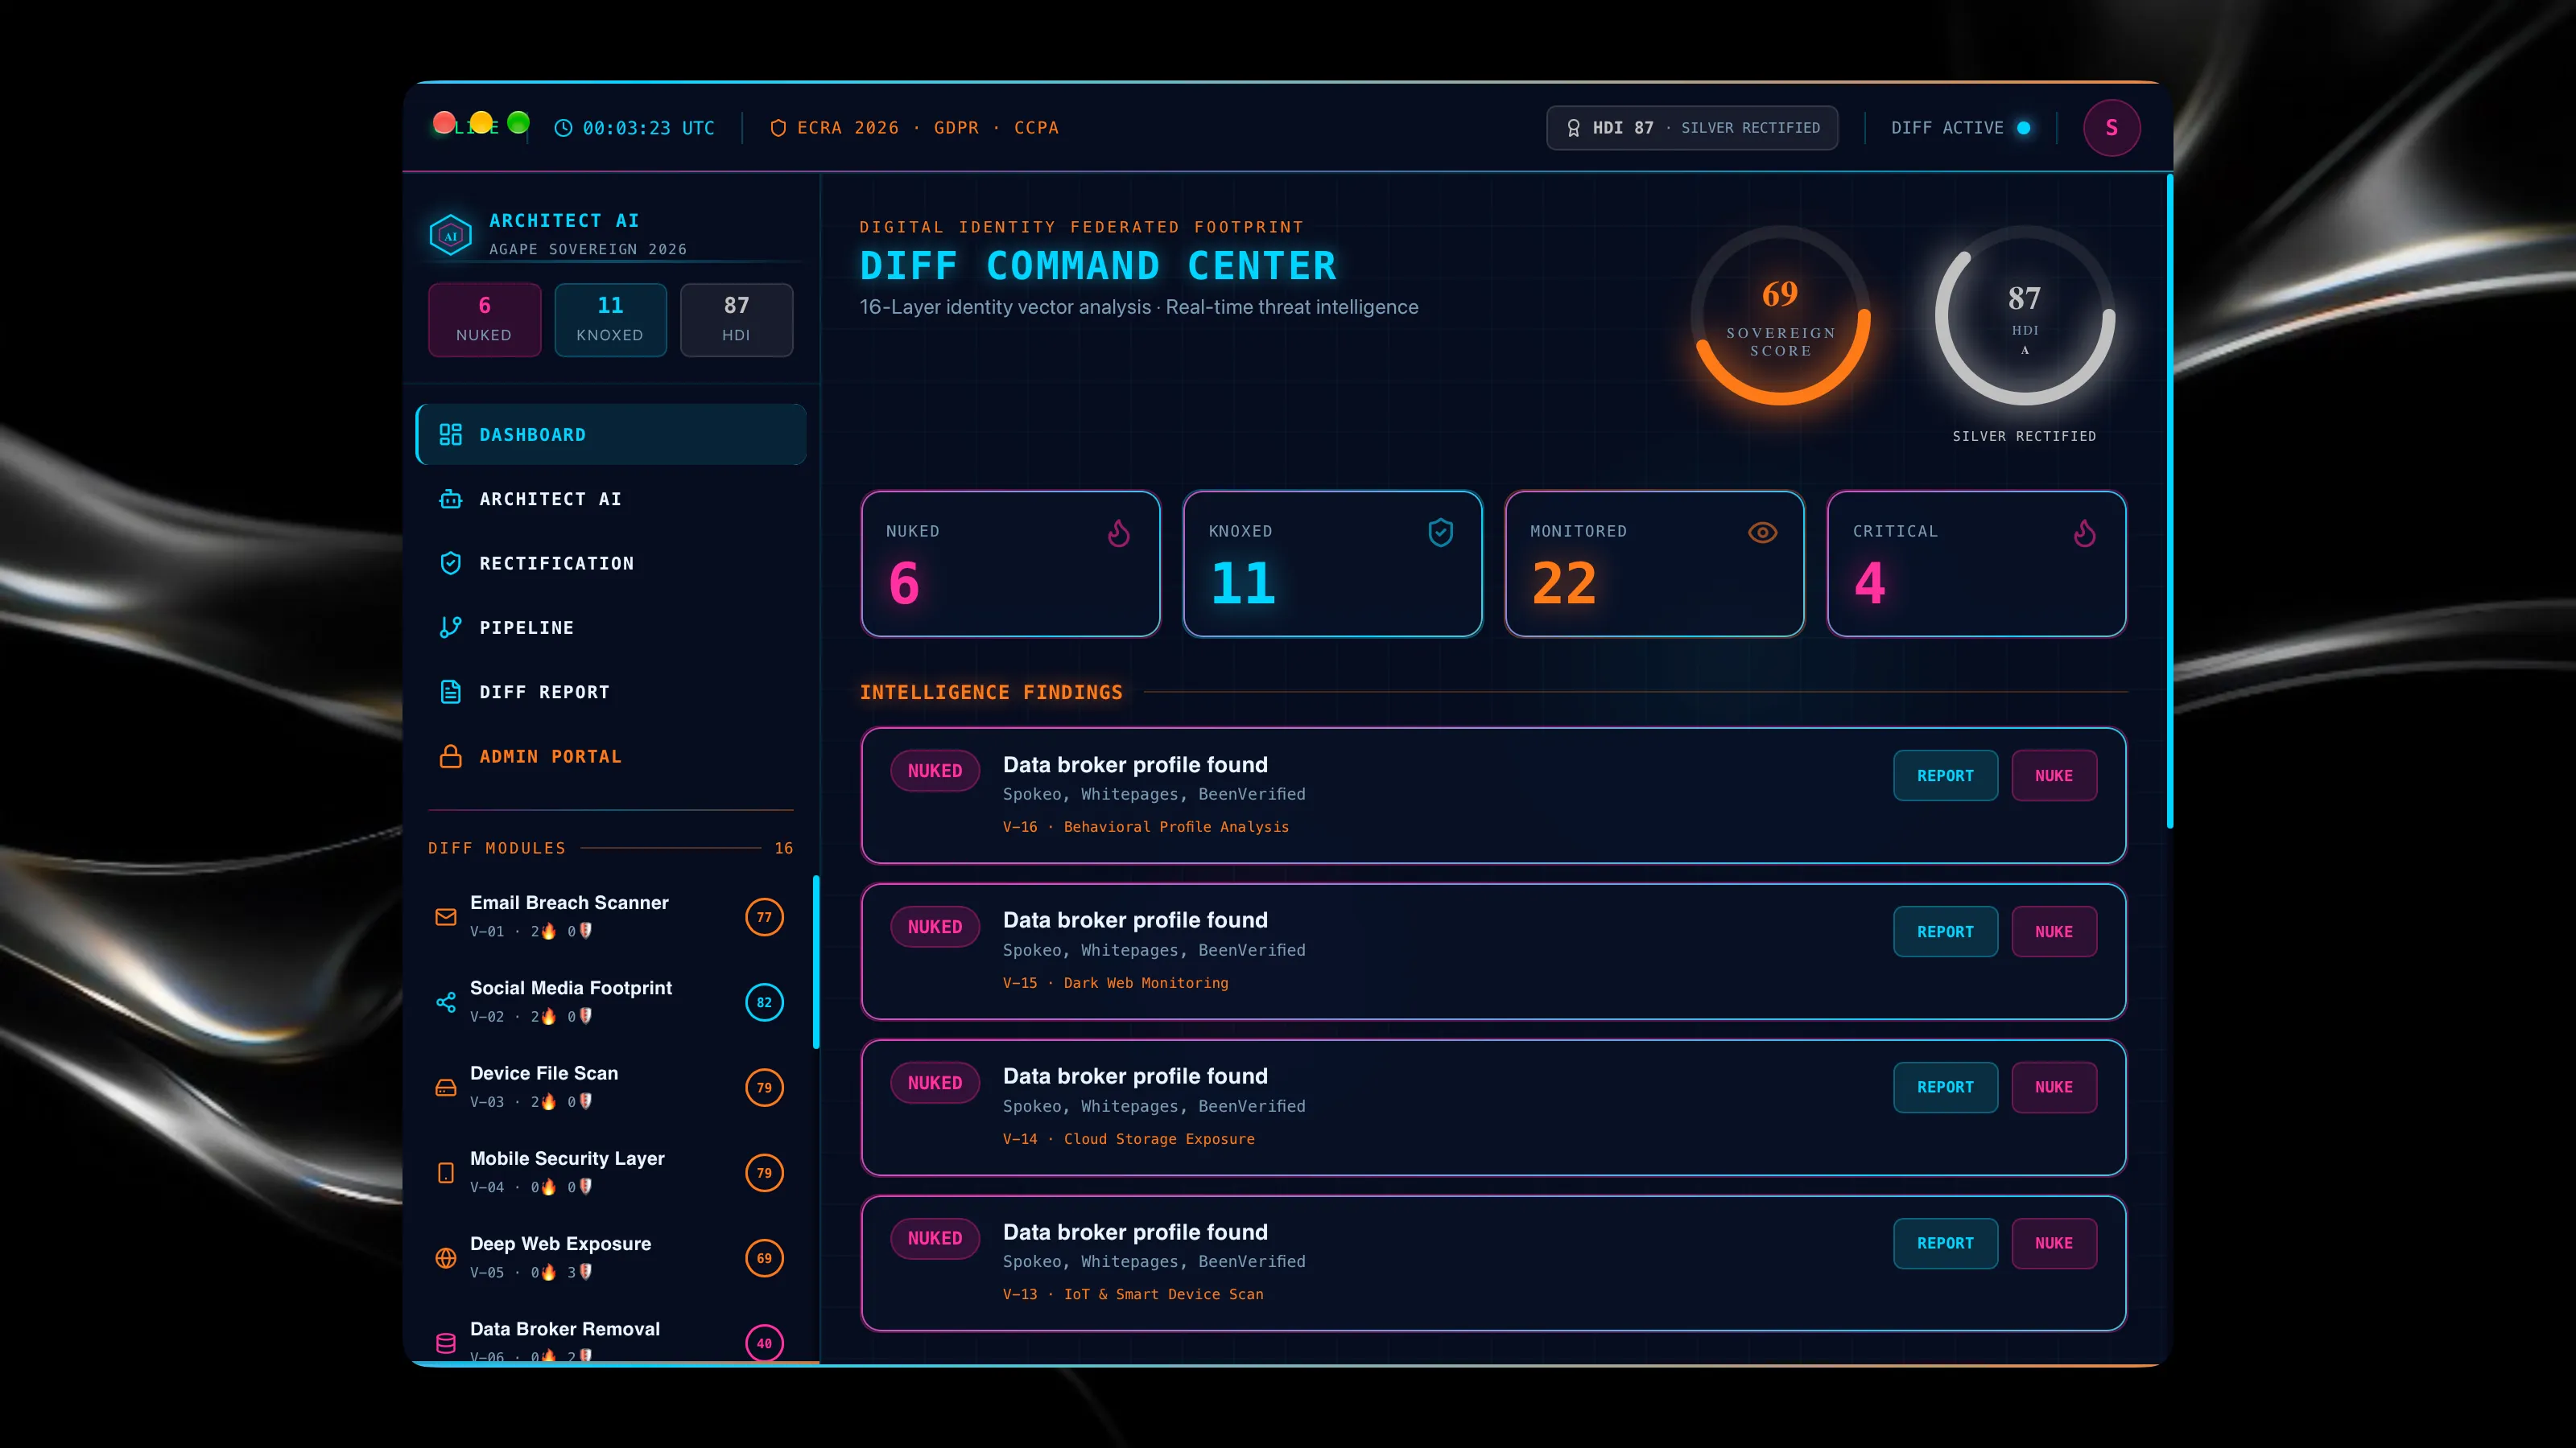Open the Knoxed 11 summary card
Image resolution: width=2576 pixels, height=1448 pixels.
tap(1333, 564)
